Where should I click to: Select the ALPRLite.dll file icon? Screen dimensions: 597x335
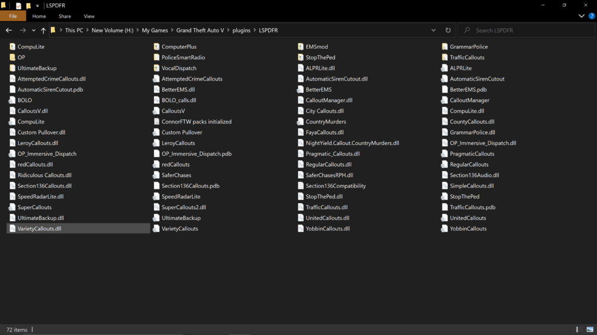tap(300, 68)
